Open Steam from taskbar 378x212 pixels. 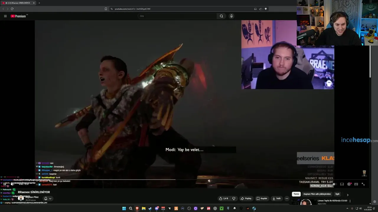coord(150,208)
